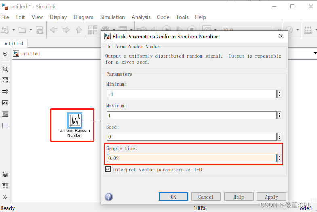The width and height of the screenshot is (317, 212).
Task: Click the ode3 solver status text
Action: click(x=306, y=208)
